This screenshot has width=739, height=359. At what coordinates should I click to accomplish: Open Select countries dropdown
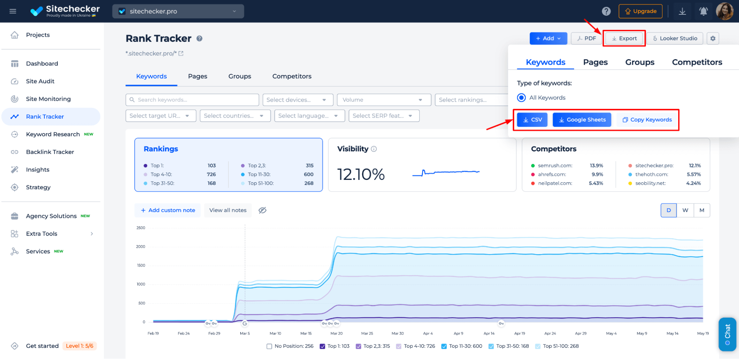coord(235,116)
